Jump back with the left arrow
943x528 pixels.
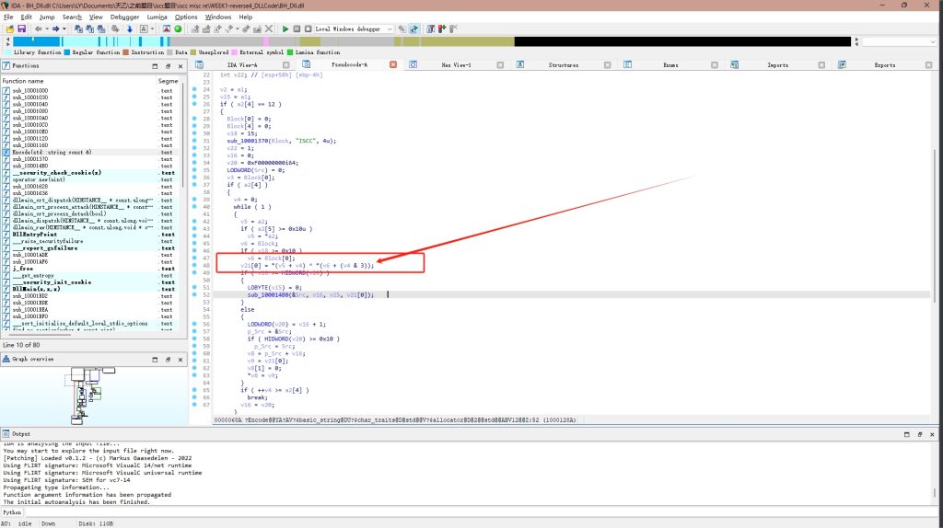pos(39,29)
